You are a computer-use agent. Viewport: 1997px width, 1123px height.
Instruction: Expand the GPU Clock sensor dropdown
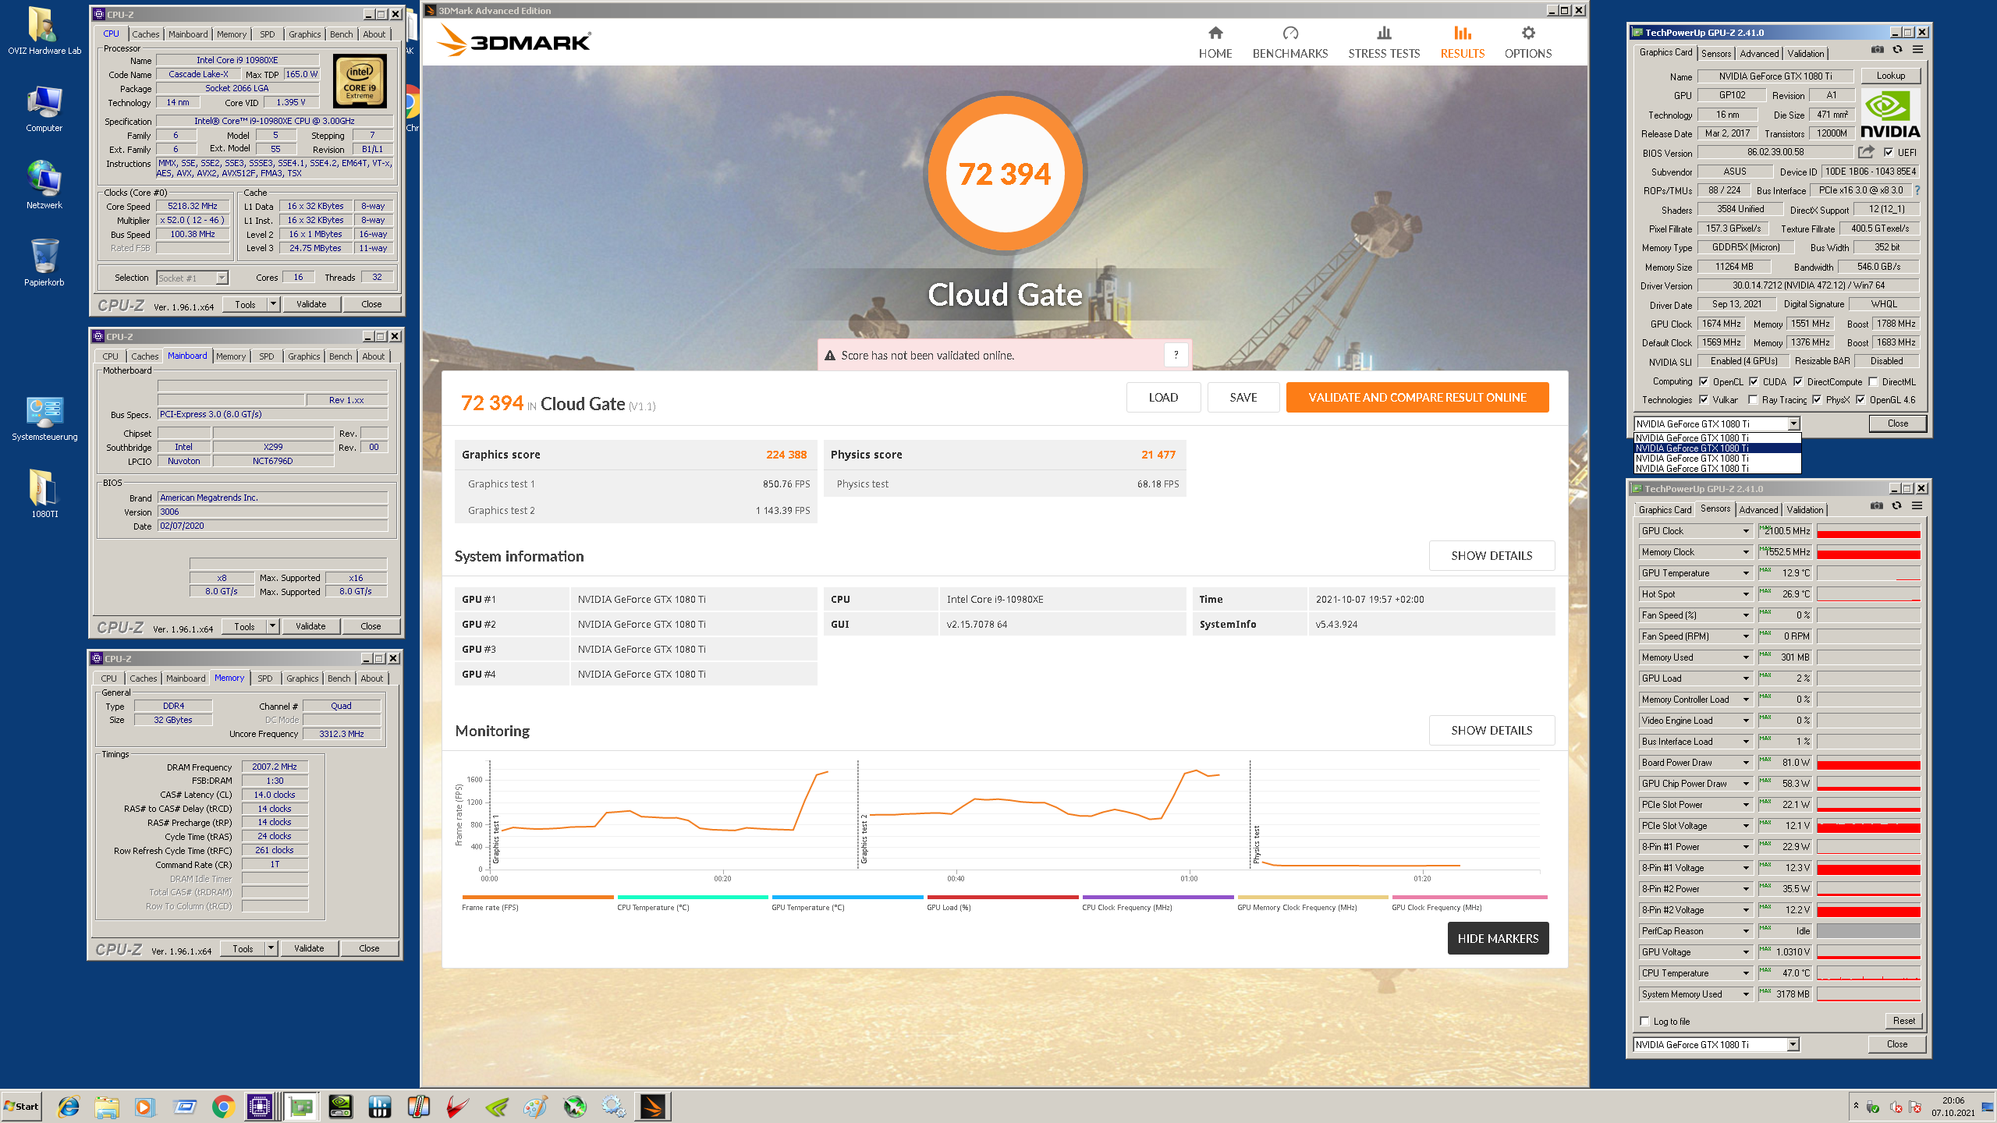(x=1746, y=531)
